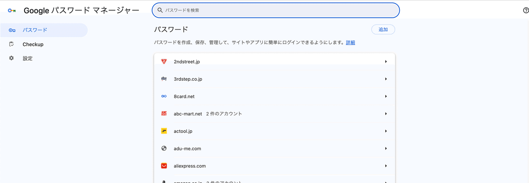Click the 8card.net infinity favicon
Image resolution: width=529 pixels, height=183 pixels.
164,96
